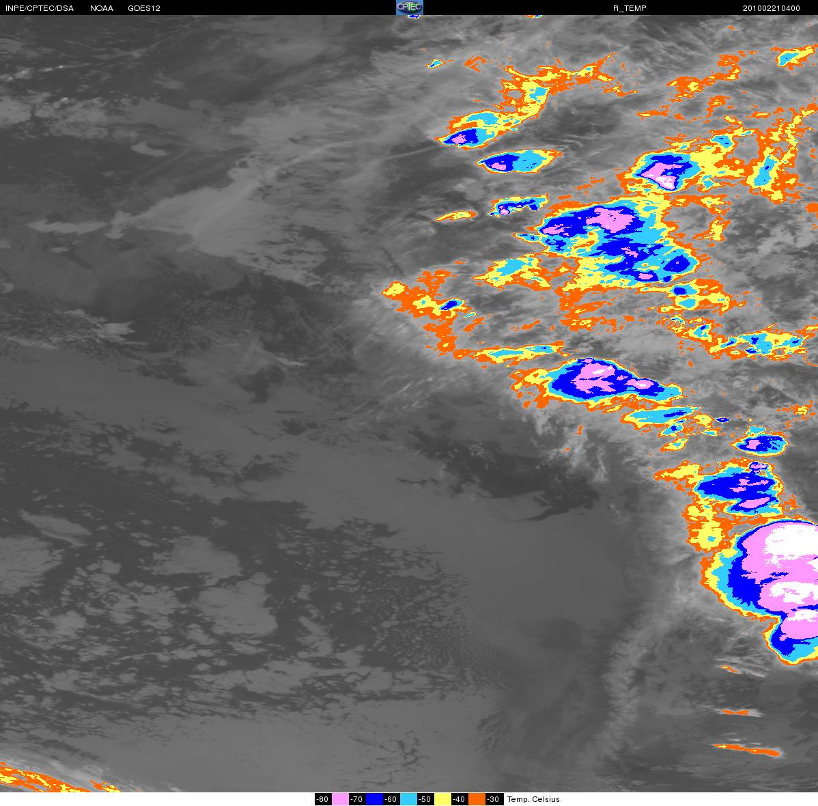Click the cyan swatch between -60 and -50
The height and width of the screenshot is (806, 818).
point(408,799)
